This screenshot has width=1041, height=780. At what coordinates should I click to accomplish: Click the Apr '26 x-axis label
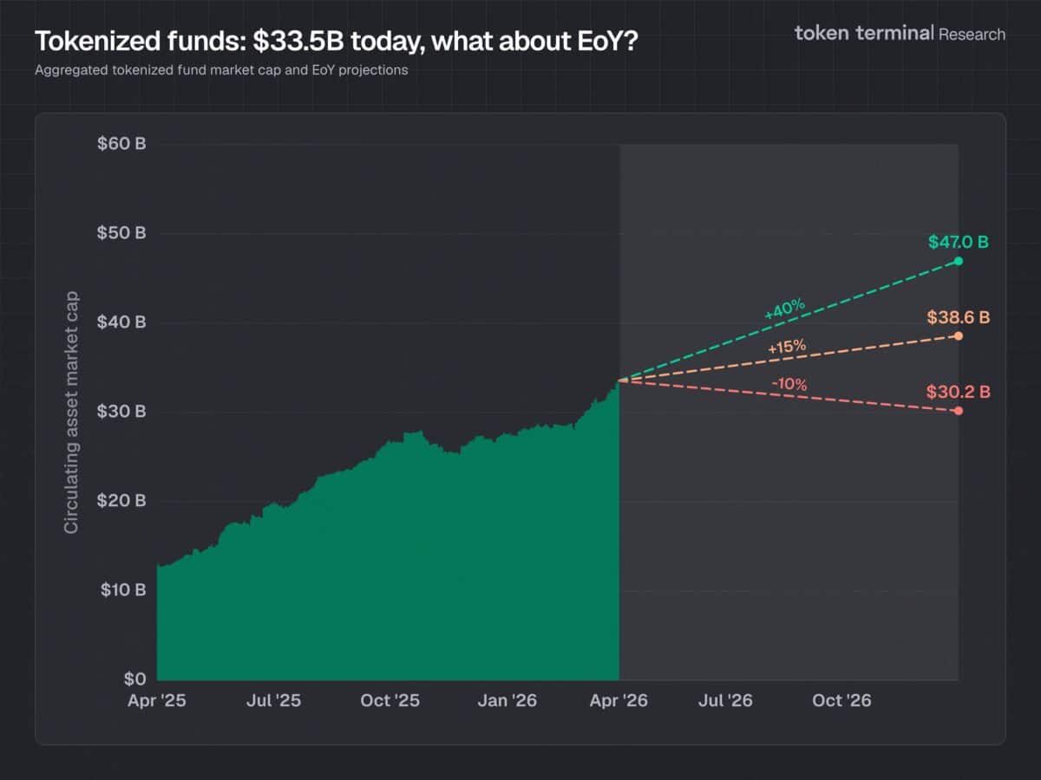tap(618, 700)
